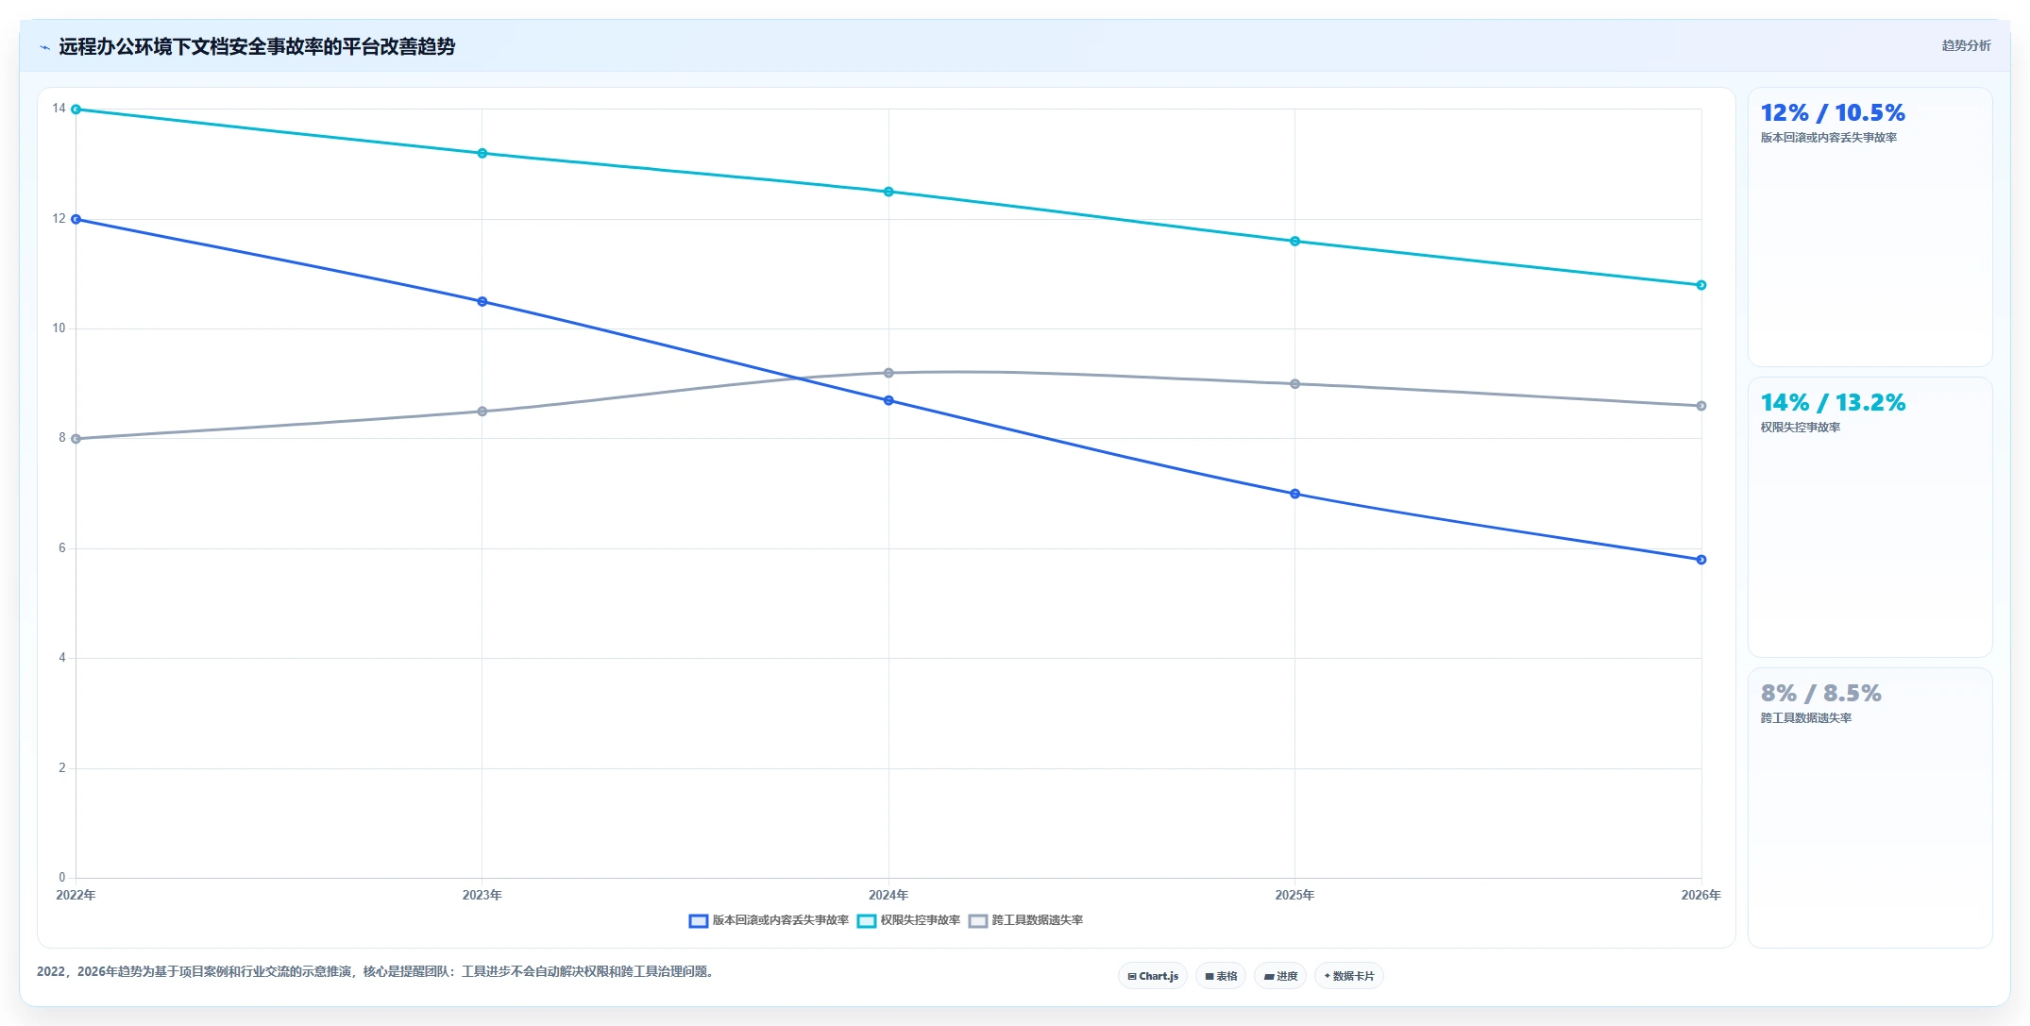2030x1026 pixels.
Task: Click the 权限失控事故率 data point at 2026年
Action: [x=1701, y=285]
